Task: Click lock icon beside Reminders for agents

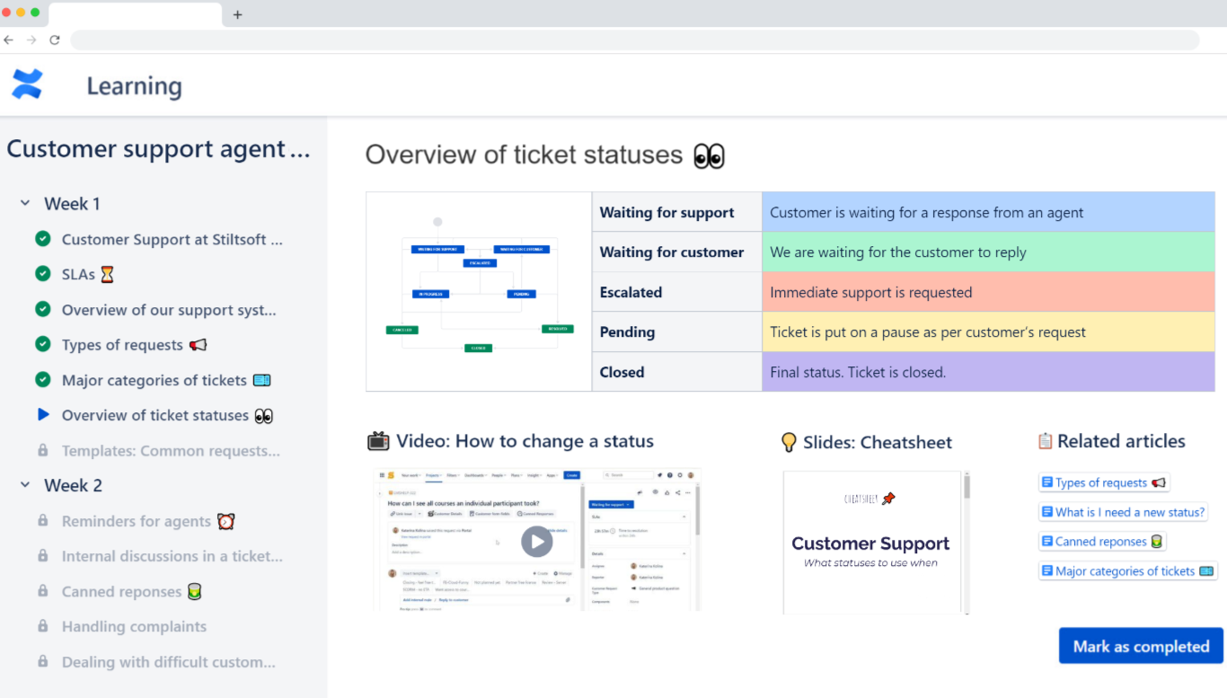Action: tap(42, 521)
